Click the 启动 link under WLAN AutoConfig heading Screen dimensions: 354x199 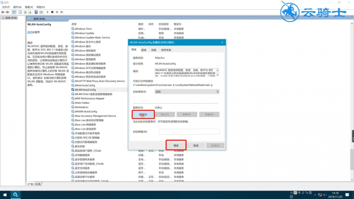coord(30,32)
